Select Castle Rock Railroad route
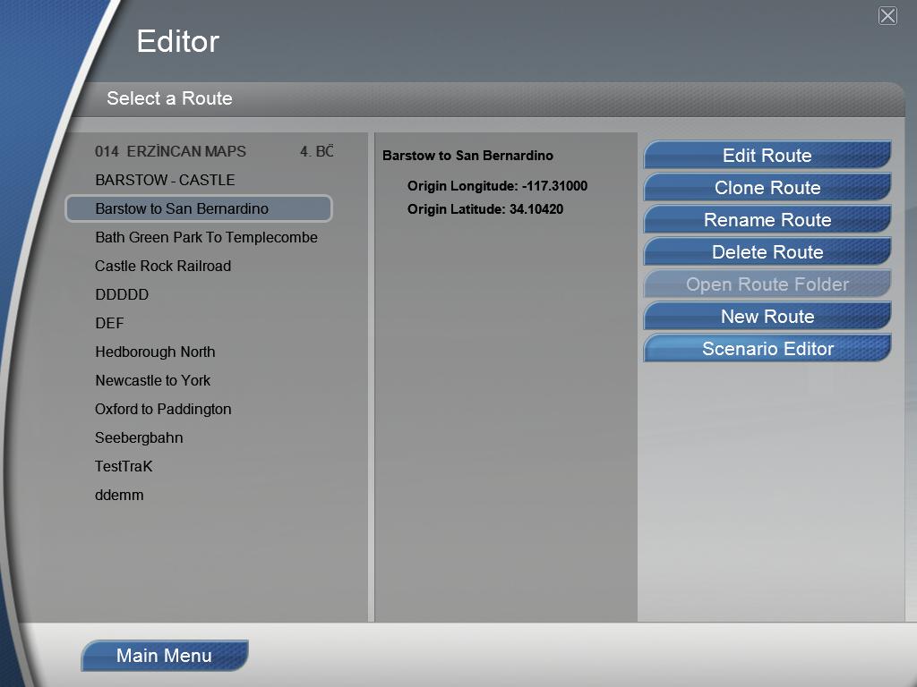The width and height of the screenshot is (917, 687). pos(199,266)
